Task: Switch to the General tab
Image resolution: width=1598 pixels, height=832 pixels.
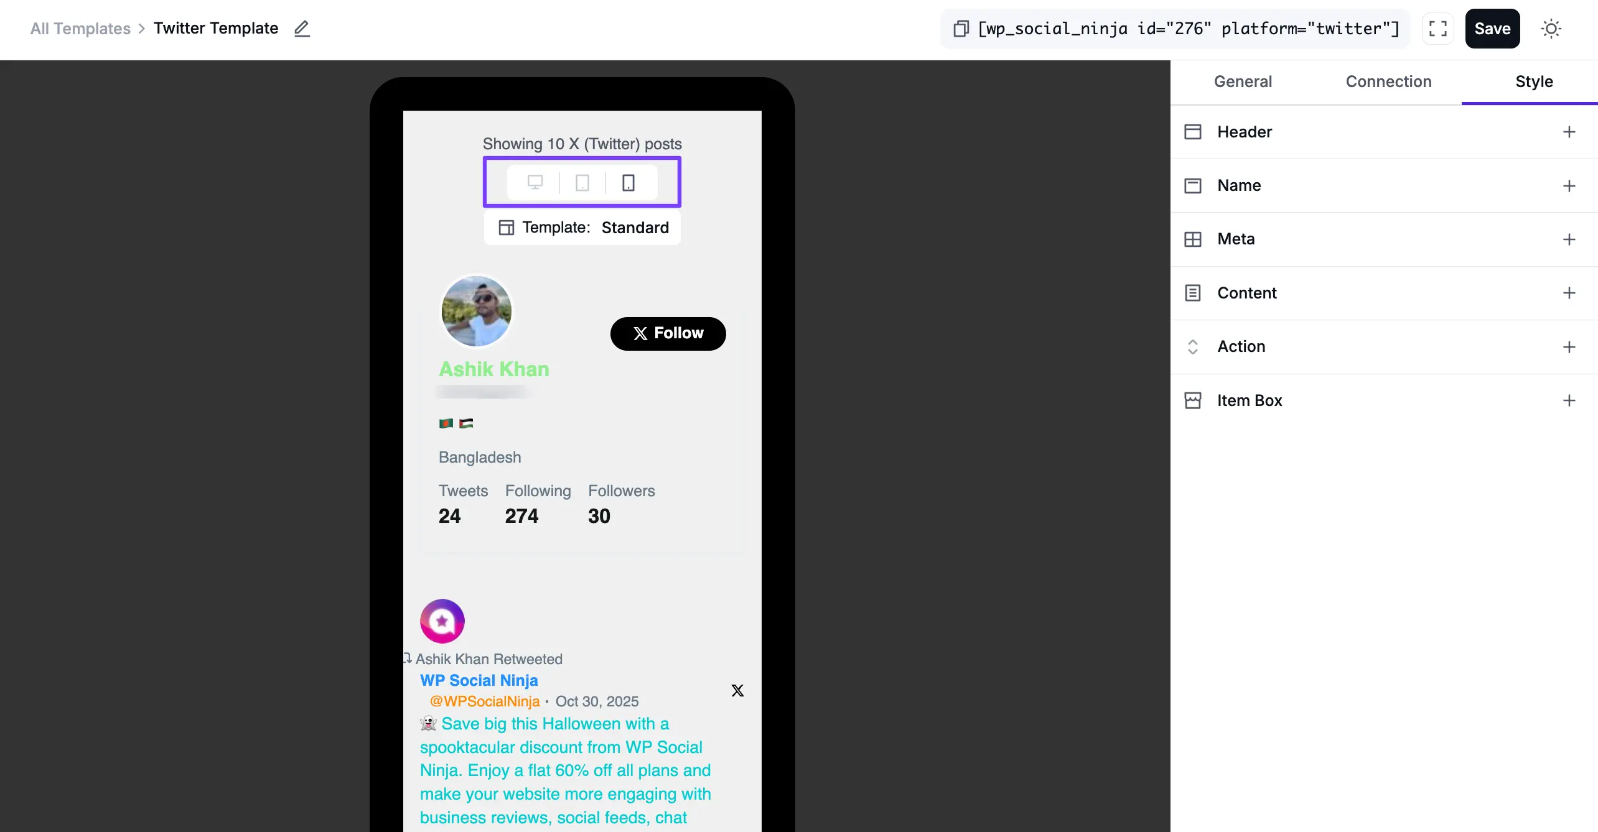Action: [x=1243, y=81]
